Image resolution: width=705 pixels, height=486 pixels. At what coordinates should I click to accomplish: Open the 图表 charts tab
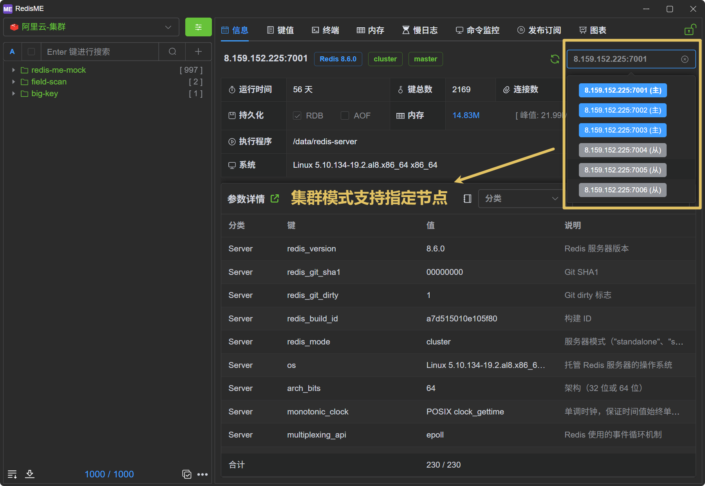tap(593, 30)
